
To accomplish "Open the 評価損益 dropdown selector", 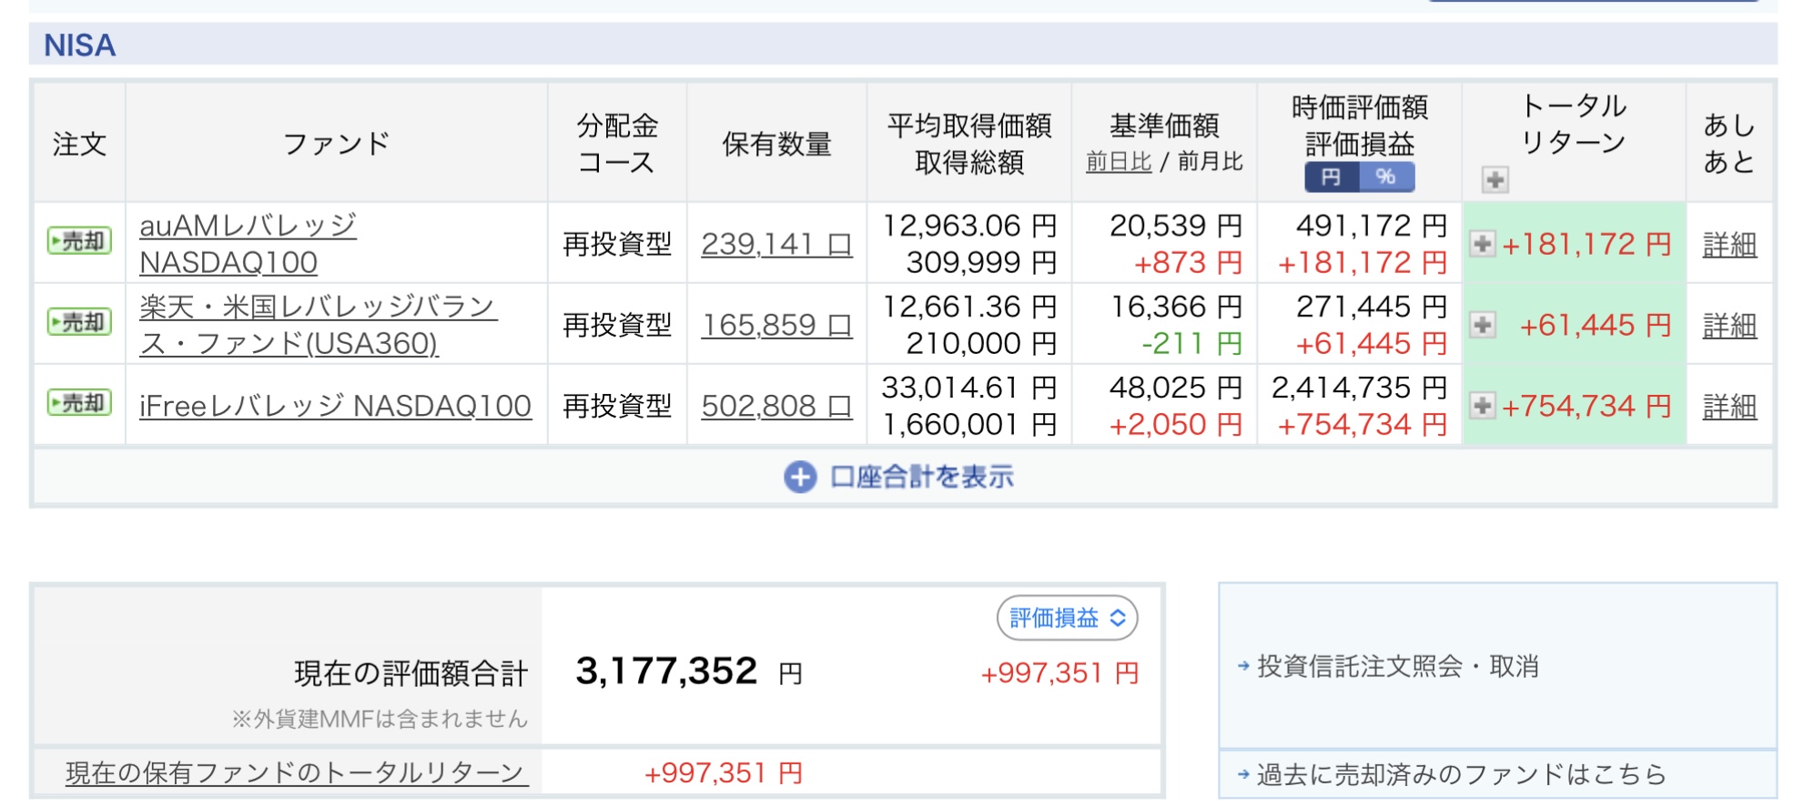I will tap(1067, 619).
